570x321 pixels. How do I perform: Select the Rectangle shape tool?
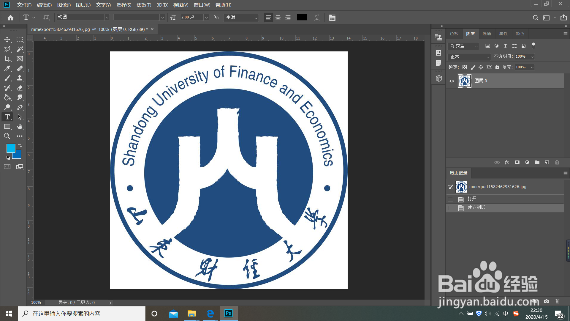[7, 127]
